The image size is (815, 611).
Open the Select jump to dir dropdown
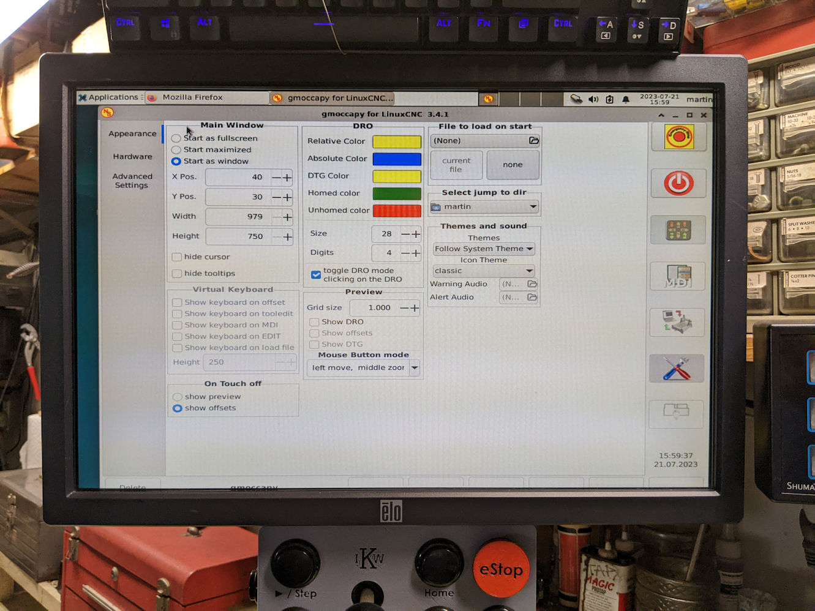click(x=484, y=207)
